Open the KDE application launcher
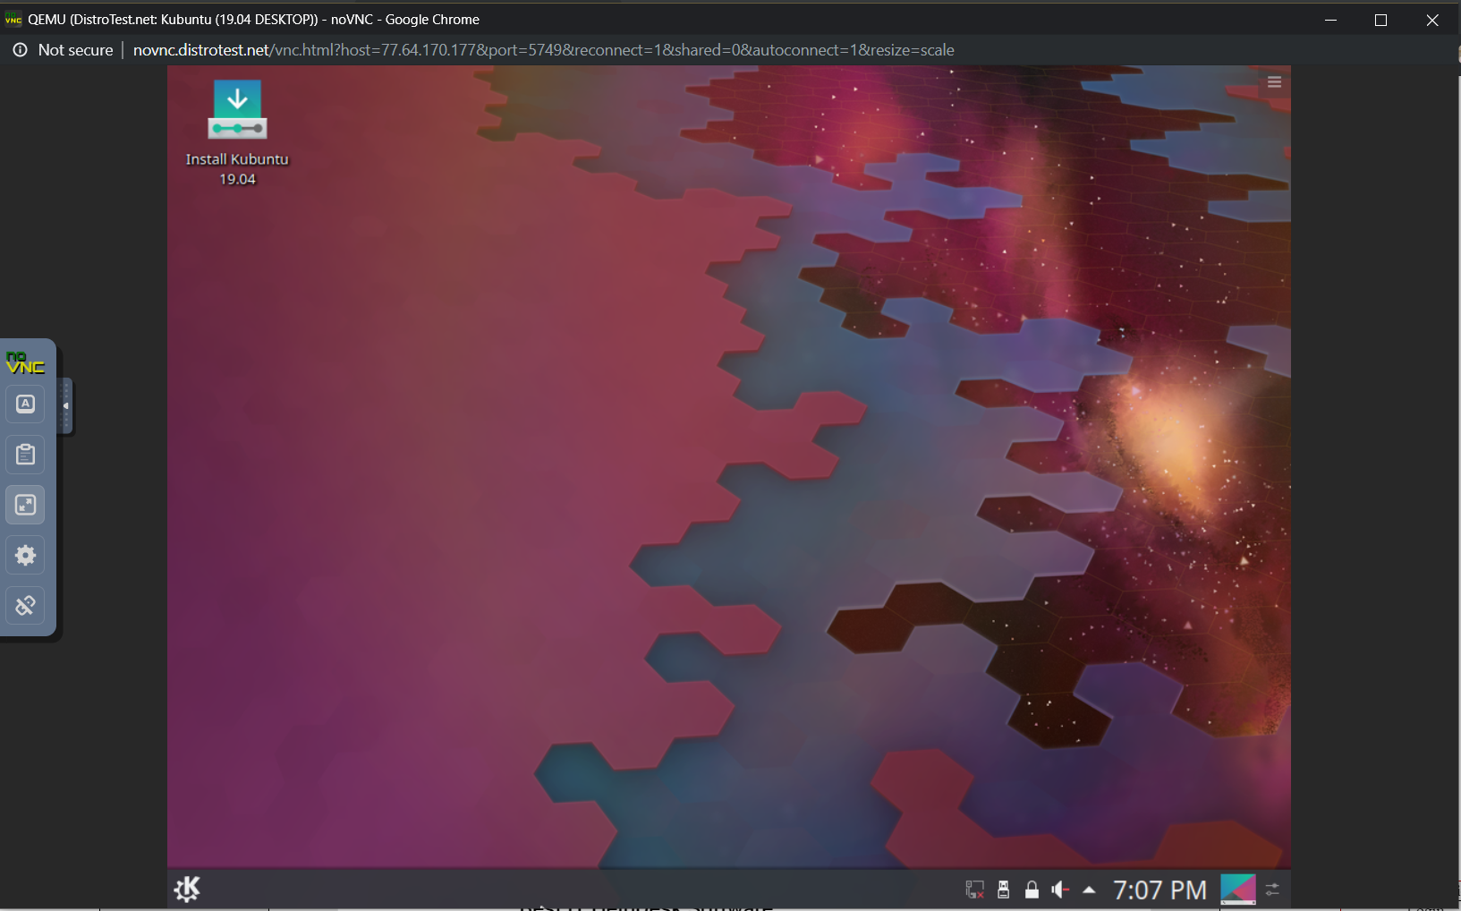This screenshot has width=1461, height=911. pos(187,889)
